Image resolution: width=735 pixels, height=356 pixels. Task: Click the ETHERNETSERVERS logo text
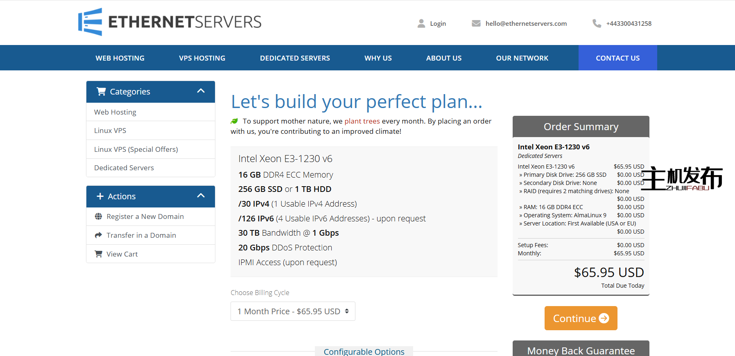click(x=185, y=22)
